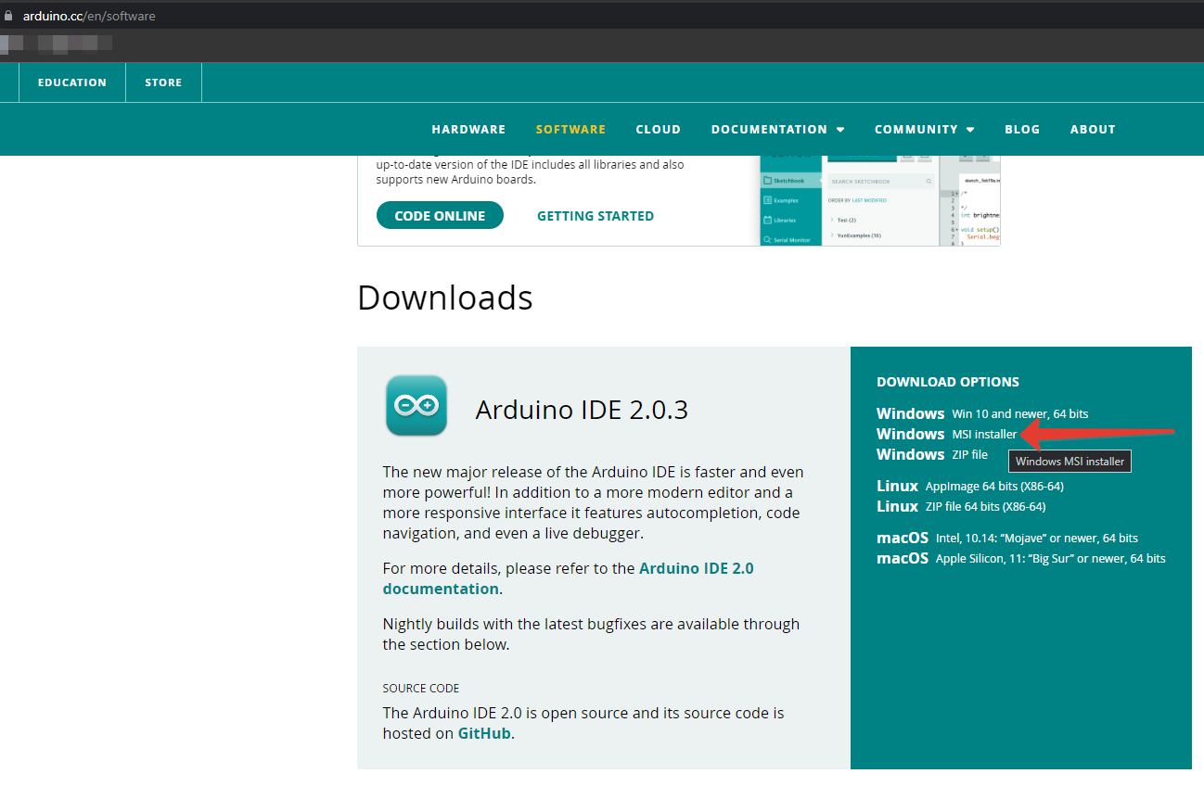Open the Getting Started link
Image resolution: width=1204 pixels, height=786 pixels.
click(x=596, y=216)
